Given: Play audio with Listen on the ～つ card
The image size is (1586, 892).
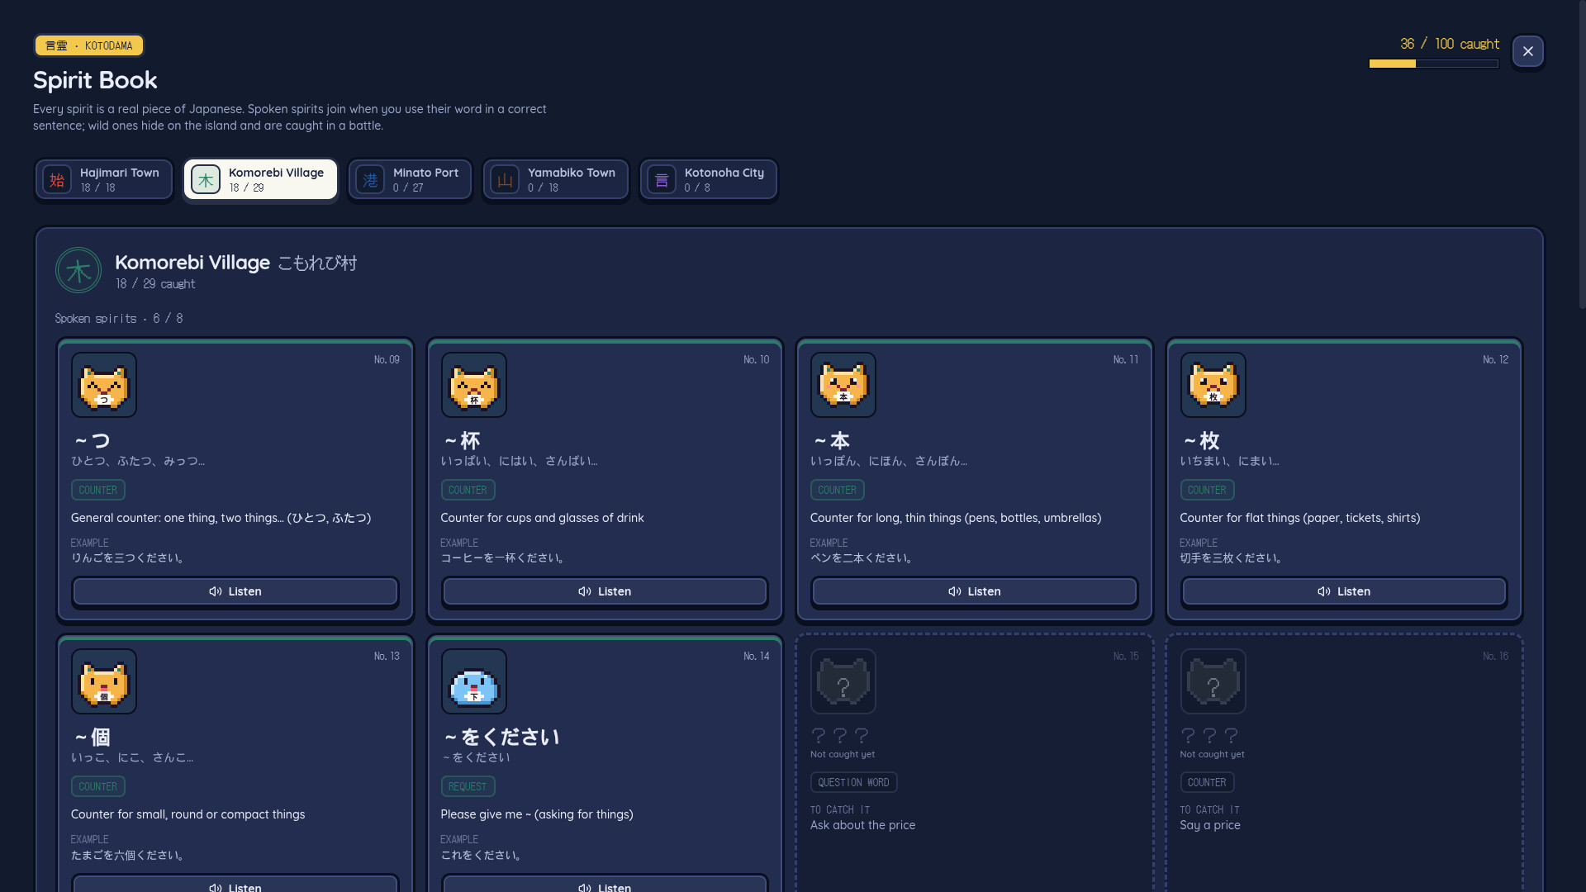Looking at the screenshot, I should pyautogui.click(x=235, y=591).
